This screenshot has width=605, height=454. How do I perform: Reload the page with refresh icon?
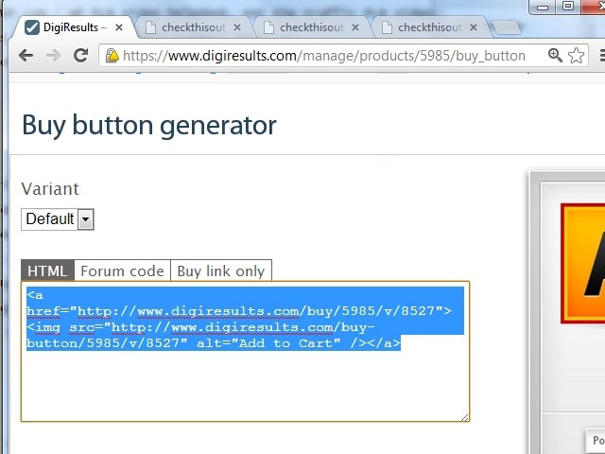click(80, 56)
